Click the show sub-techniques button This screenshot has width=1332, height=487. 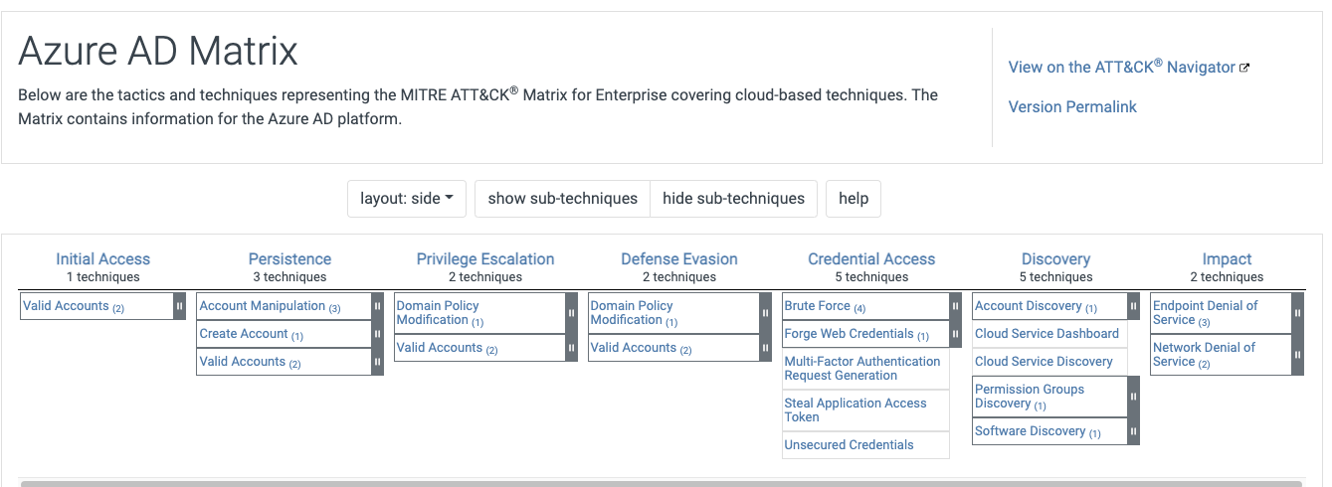[562, 199]
